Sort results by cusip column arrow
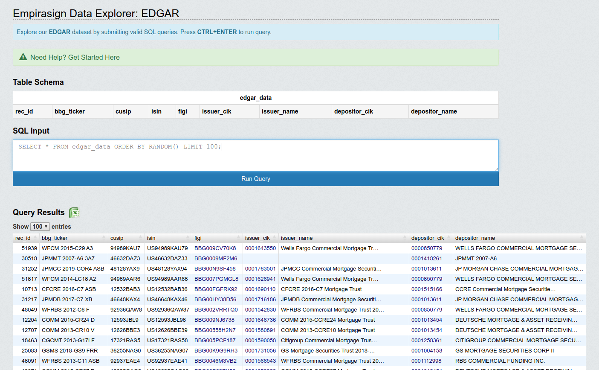Image resolution: width=599 pixels, height=370 pixels. (x=140, y=238)
